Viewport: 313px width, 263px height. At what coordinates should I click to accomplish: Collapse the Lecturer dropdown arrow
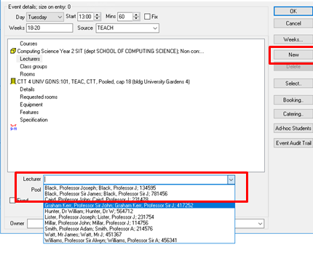231,179
